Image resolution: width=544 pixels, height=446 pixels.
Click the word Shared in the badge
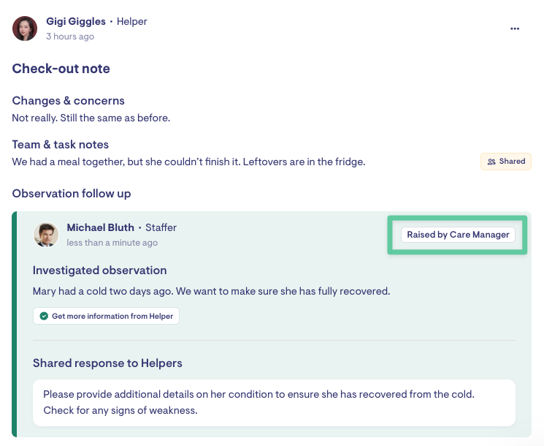[x=512, y=162]
